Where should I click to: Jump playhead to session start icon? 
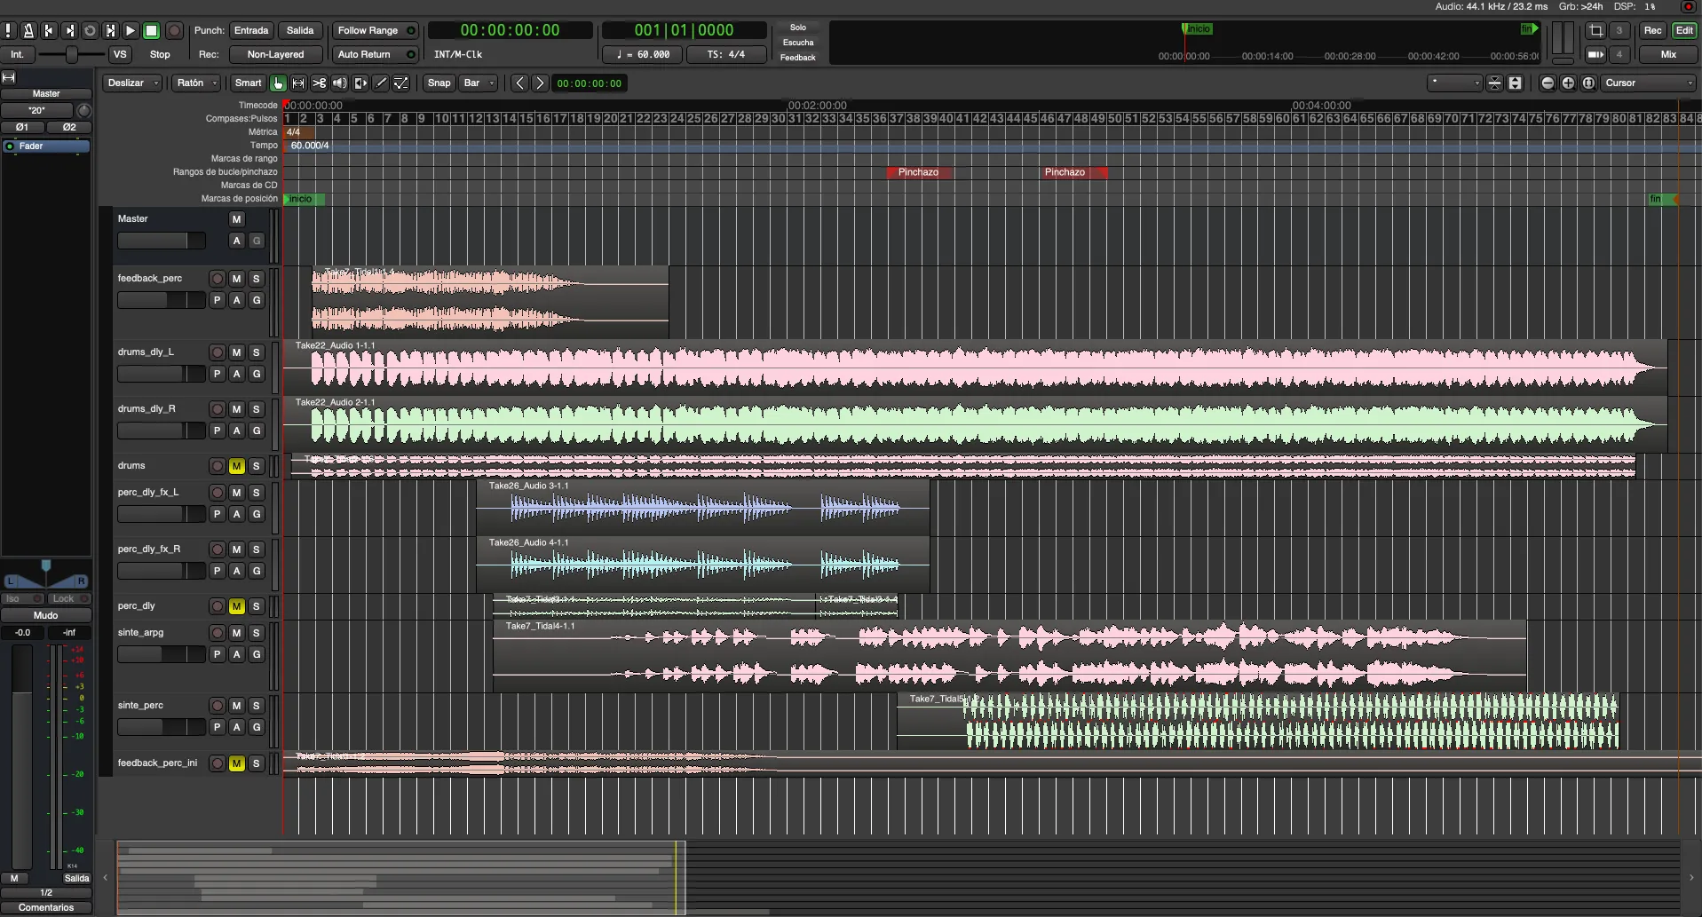49,30
